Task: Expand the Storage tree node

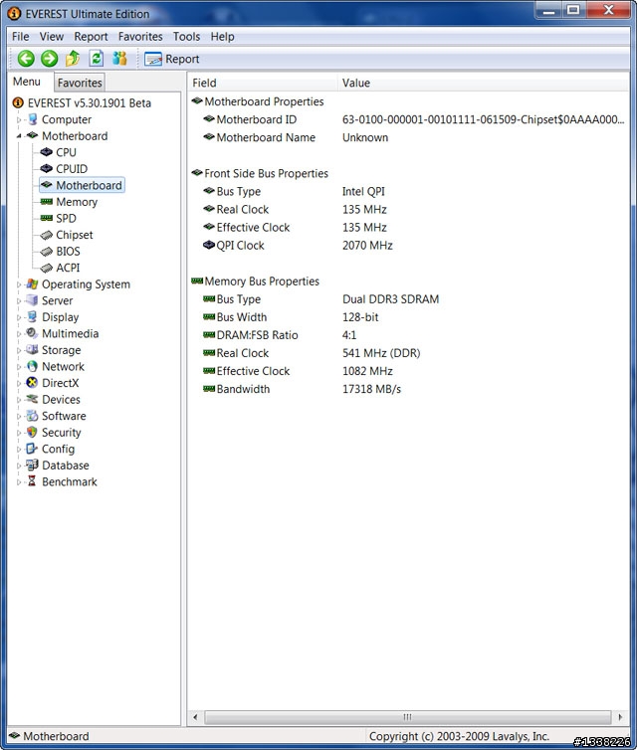Action: (x=19, y=350)
